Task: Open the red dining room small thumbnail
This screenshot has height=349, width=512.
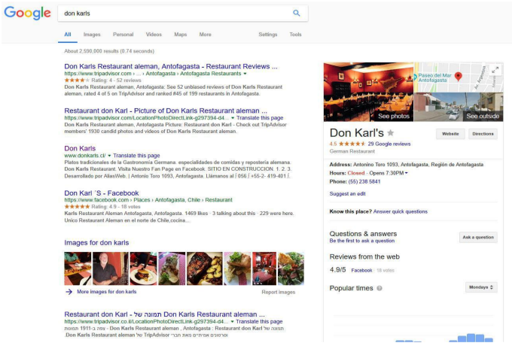Action: [x=264, y=269]
